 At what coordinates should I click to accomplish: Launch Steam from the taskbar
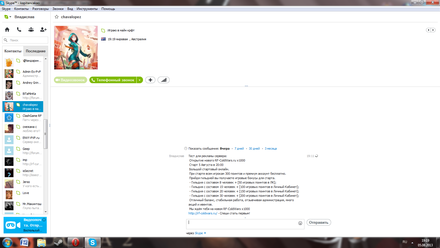58,242
